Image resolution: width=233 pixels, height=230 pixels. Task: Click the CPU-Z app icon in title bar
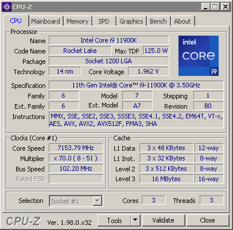[x=7, y=7]
